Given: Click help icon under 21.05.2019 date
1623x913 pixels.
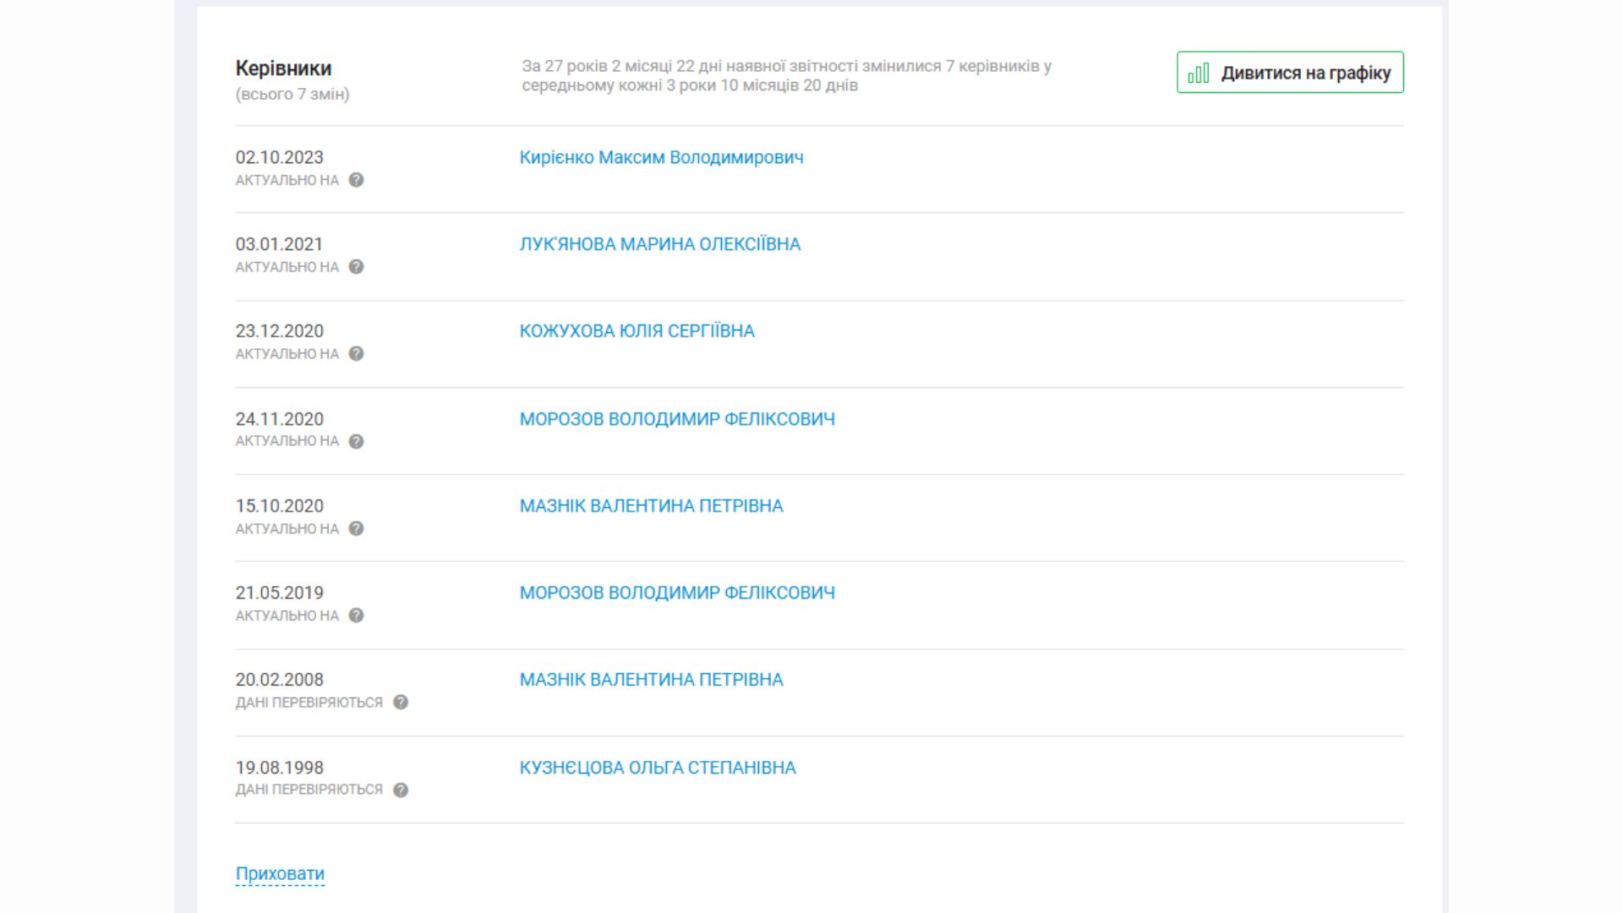Looking at the screenshot, I should tap(356, 615).
